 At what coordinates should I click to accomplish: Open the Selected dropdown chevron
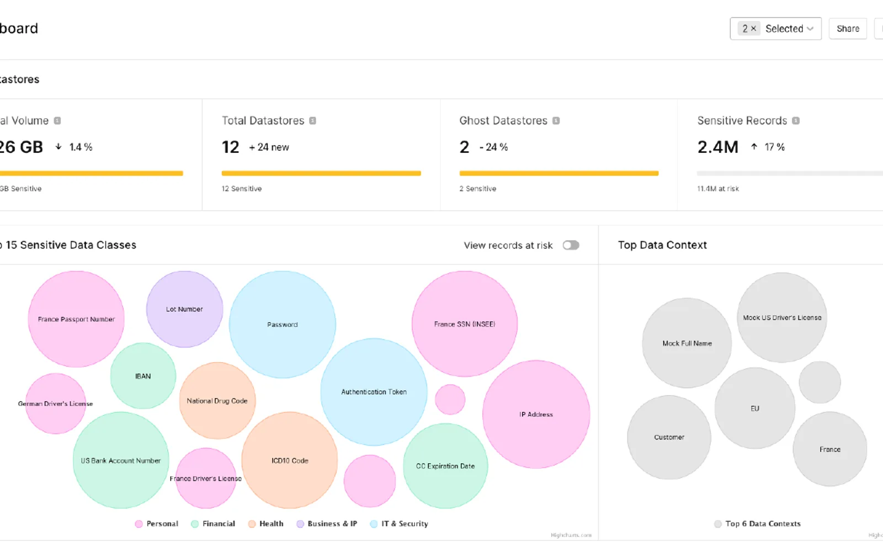pos(810,29)
